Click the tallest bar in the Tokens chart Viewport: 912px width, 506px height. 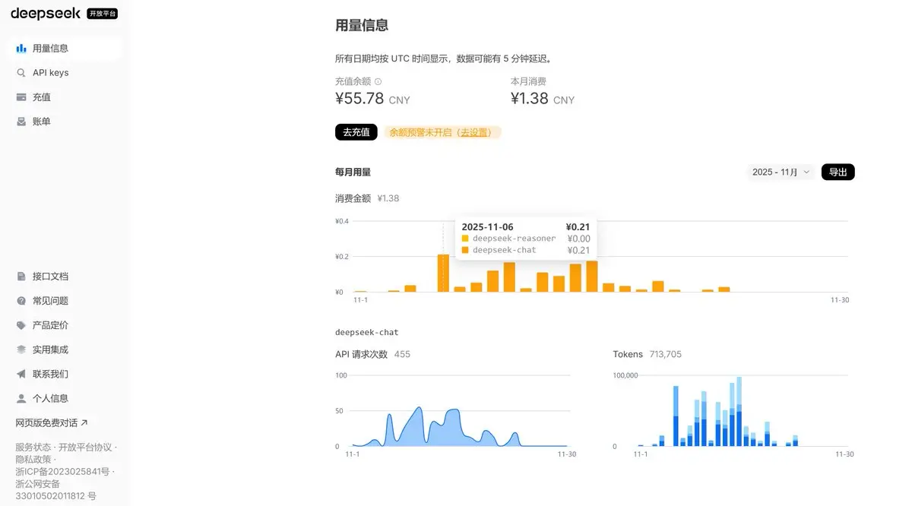[x=739, y=411]
